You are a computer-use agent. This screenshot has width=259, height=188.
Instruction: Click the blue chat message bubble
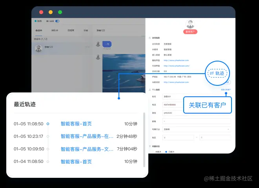107,44
